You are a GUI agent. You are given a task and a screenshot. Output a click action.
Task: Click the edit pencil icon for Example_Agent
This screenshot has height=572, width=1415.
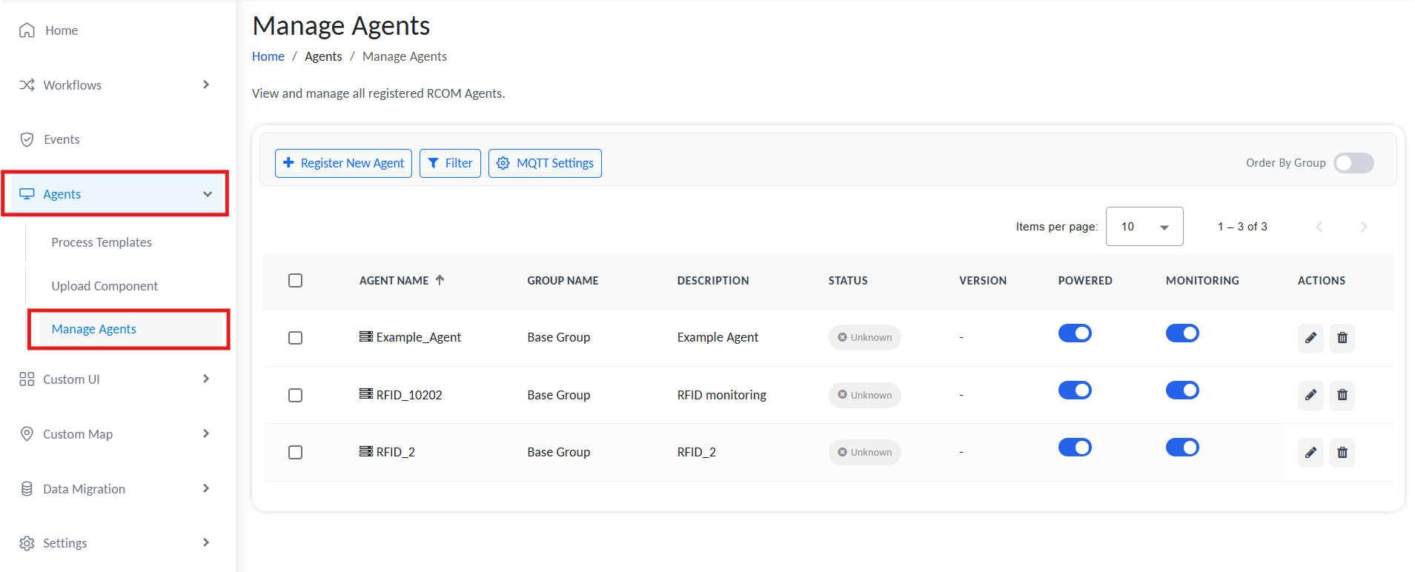pos(1310,338)
